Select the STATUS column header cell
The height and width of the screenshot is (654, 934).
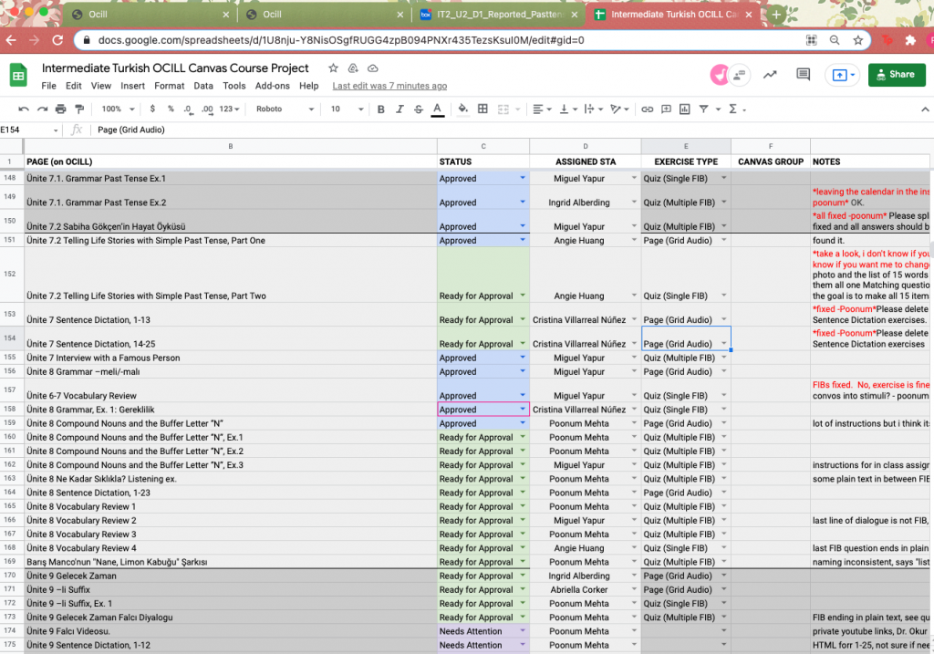(x=483, y=161)
